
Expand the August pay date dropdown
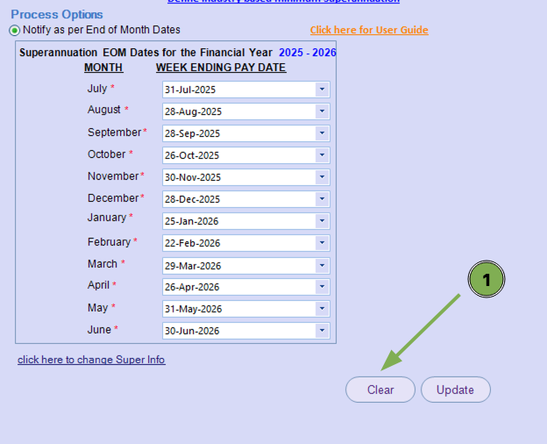click(x=322, y=111)
